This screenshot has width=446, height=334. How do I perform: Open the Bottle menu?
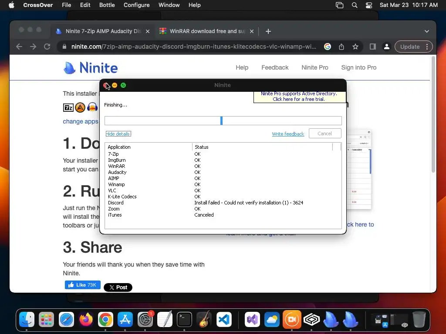tap(107, 5)
